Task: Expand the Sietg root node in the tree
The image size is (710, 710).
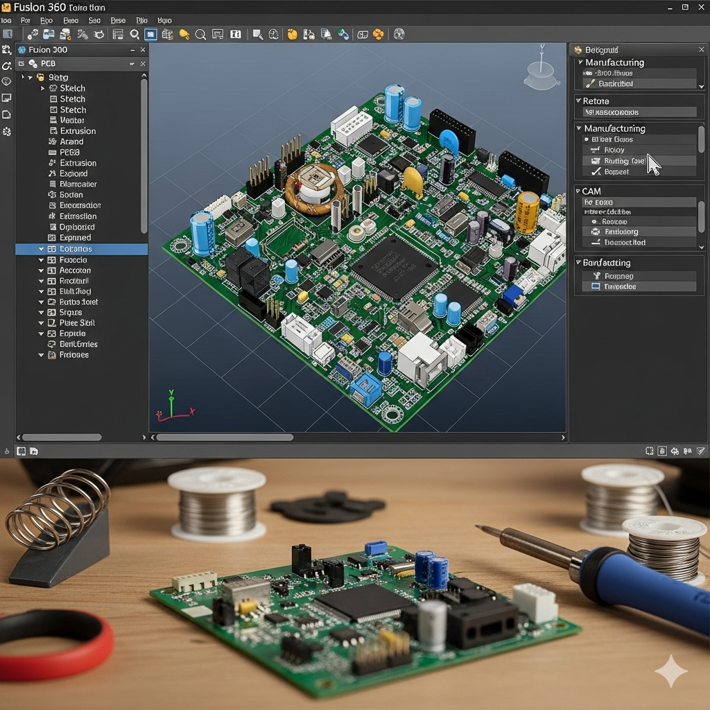Action: pyautogui.click(x=30, y=78)
